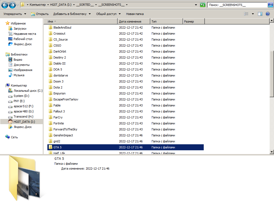Sort by the Дата изменения column header

pyautogui.click(x=134, y=22)
